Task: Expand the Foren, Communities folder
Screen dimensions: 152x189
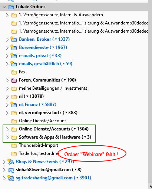Action: click(7, 80)
